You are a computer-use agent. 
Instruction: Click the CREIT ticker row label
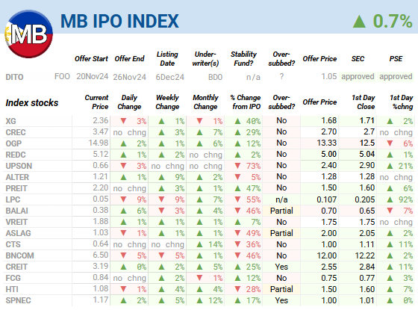(x=16, y=267)
